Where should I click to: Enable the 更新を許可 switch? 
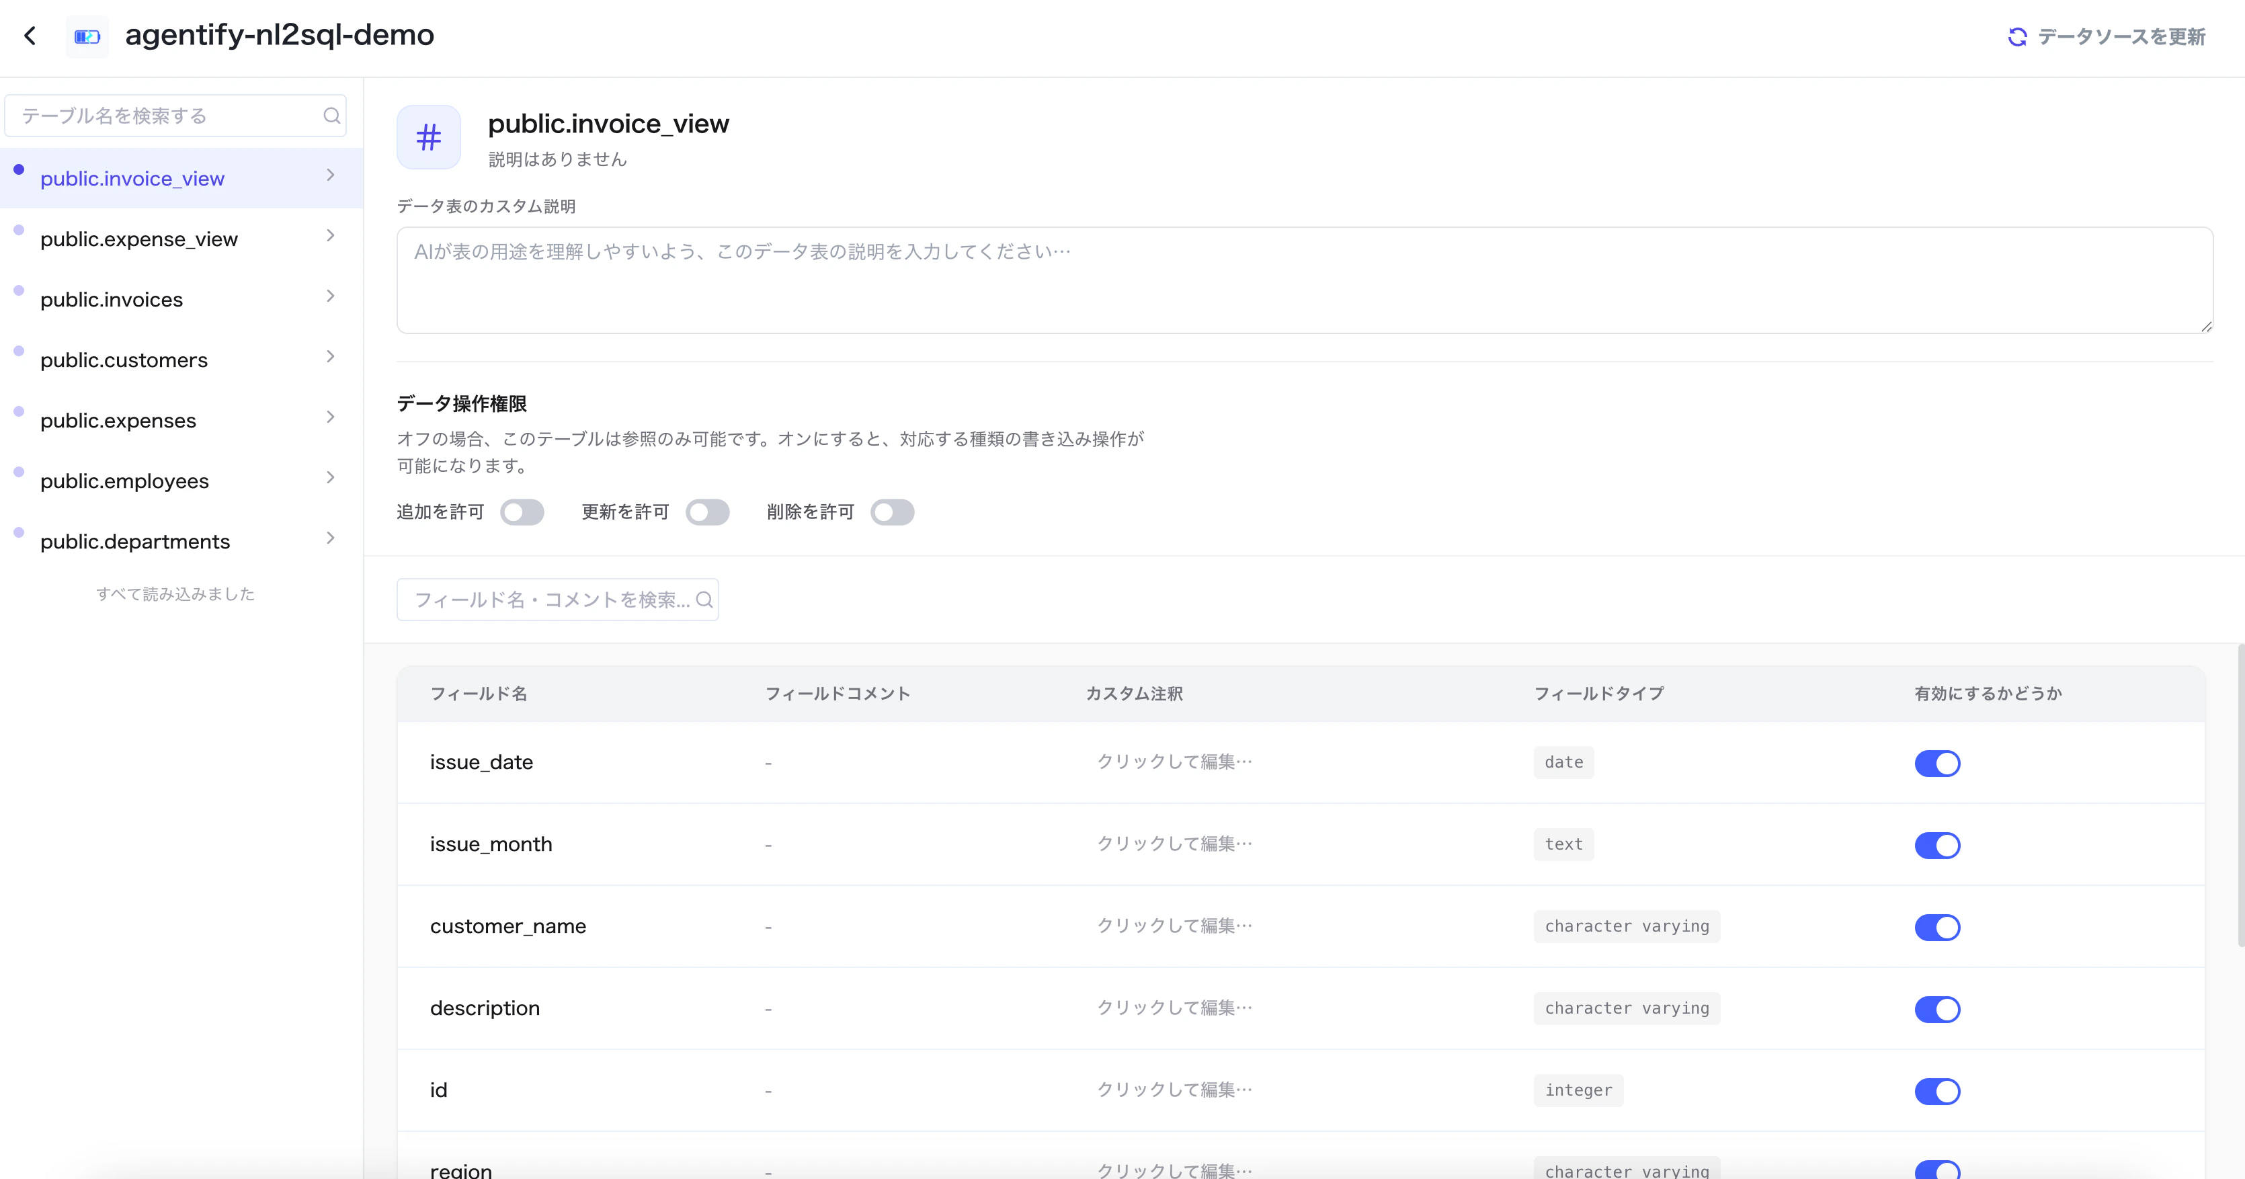(707, 512)
